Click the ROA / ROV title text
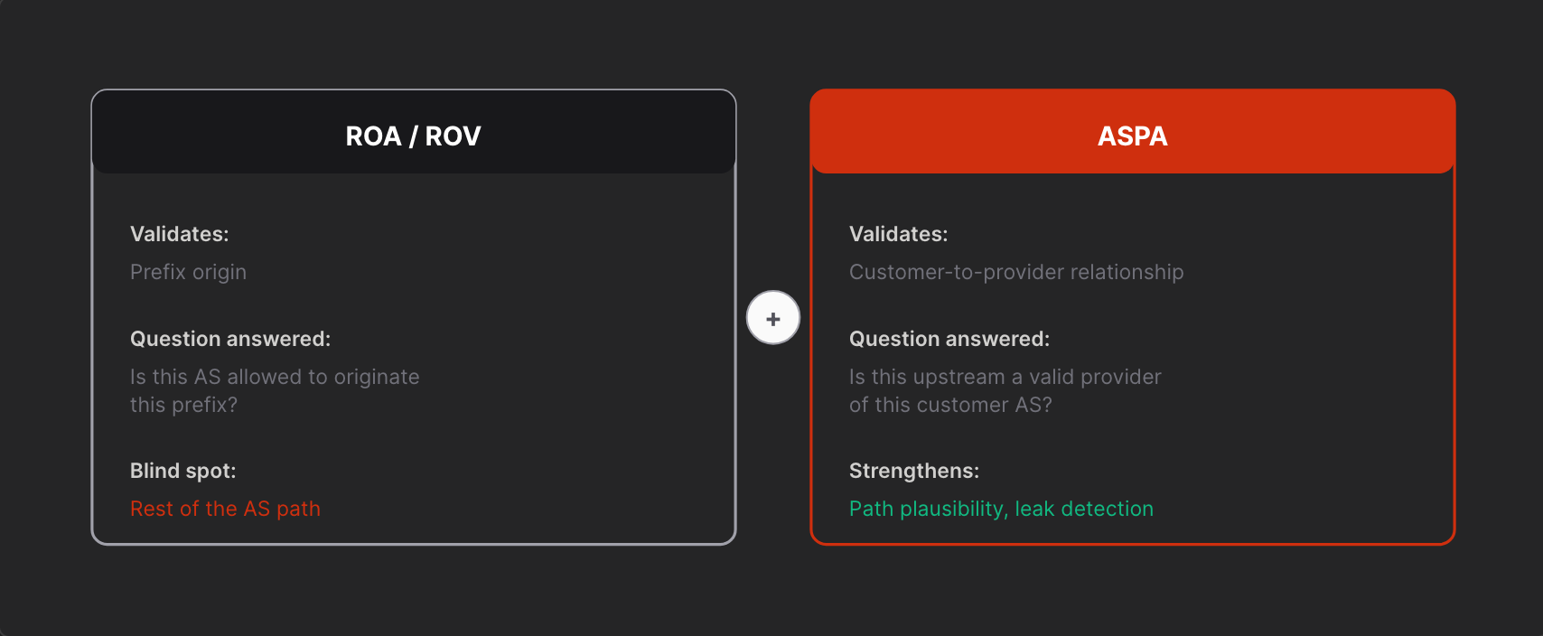 [x=414, y=136]
